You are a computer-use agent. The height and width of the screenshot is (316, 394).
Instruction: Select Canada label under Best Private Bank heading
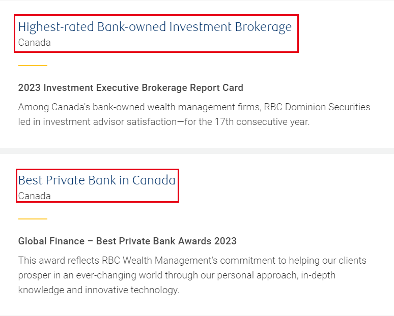(35, 196)
